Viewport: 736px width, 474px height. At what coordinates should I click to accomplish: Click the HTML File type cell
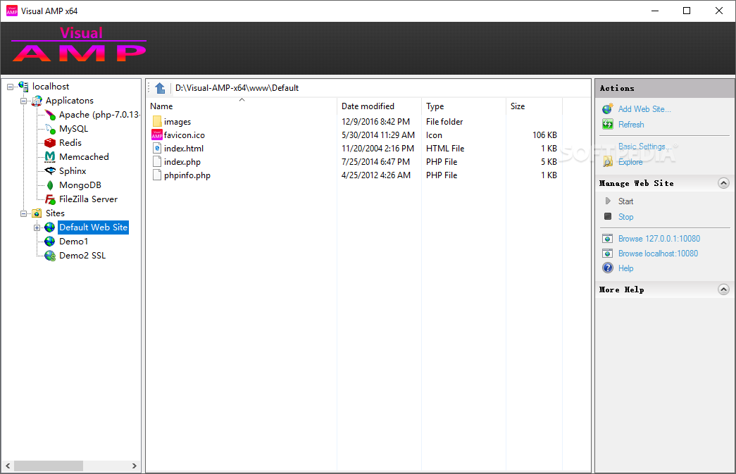click(x=445, y=149)
